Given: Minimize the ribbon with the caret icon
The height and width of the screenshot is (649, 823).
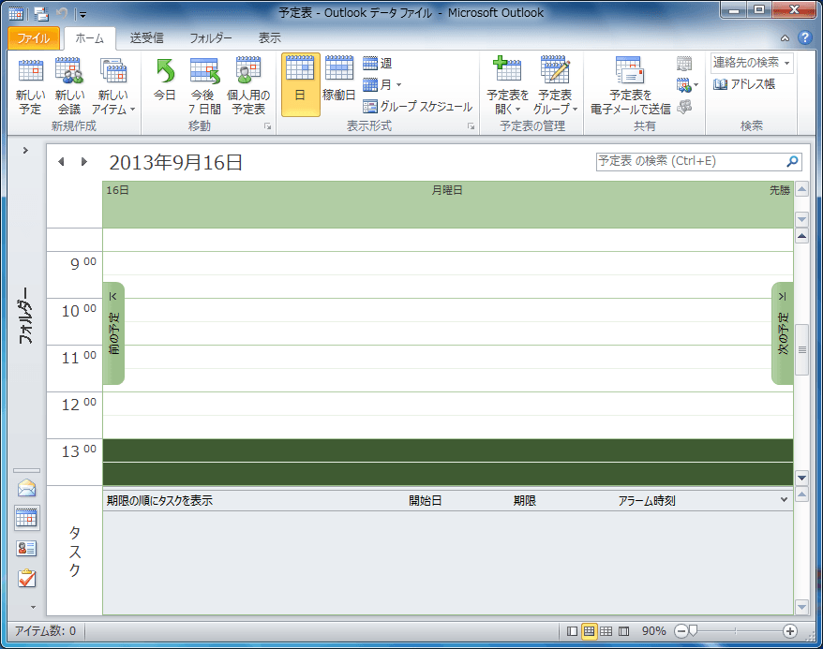Looking at the screenshot, I should point(785,37).
